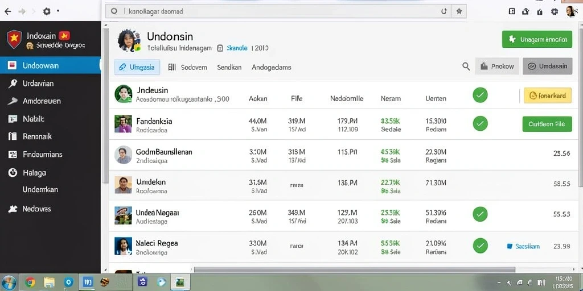Screen dimensions: 583x291
Task: Switch to the Sodovem tab
Action: coord(187,67)
